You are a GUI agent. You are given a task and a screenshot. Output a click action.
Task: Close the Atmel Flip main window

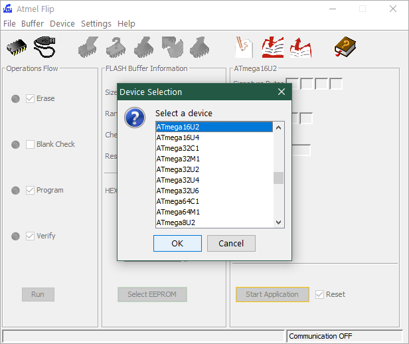click(x=393, y=9)
